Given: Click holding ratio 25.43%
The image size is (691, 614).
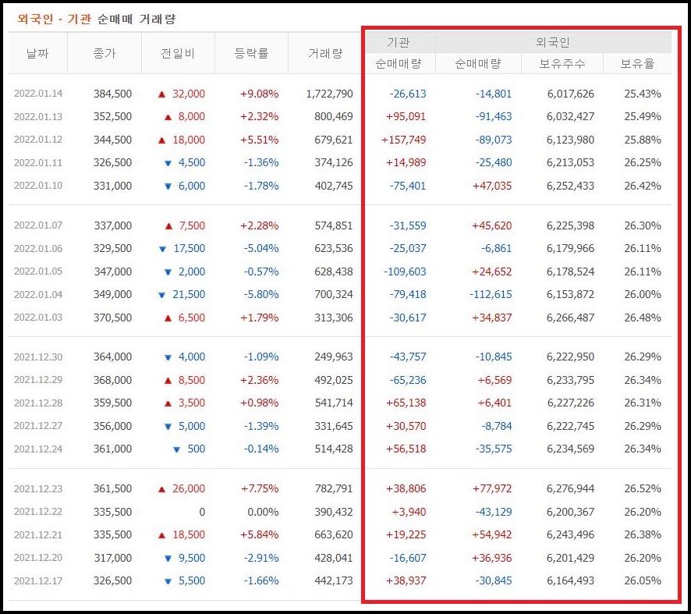Looking at the screenshot, I should 643,94.
